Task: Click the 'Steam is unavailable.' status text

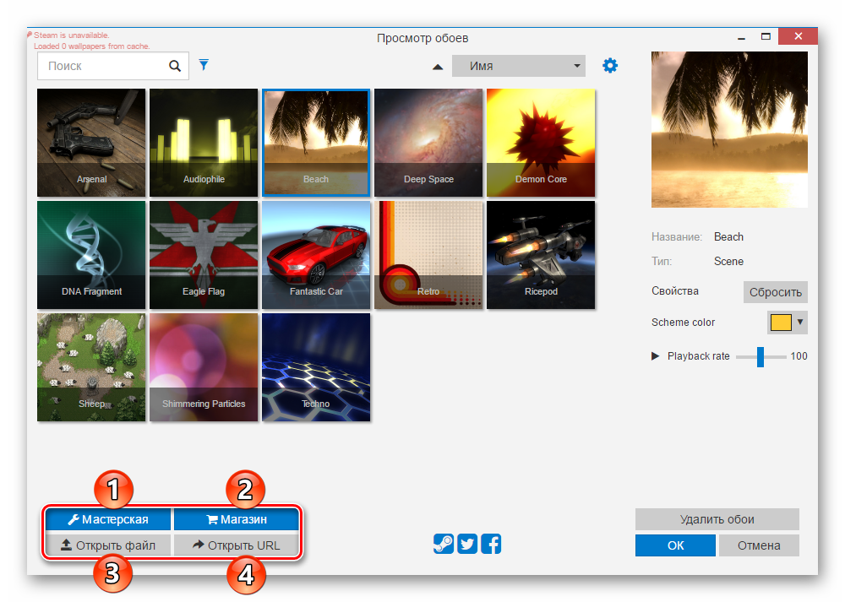Action: [72, 35]
